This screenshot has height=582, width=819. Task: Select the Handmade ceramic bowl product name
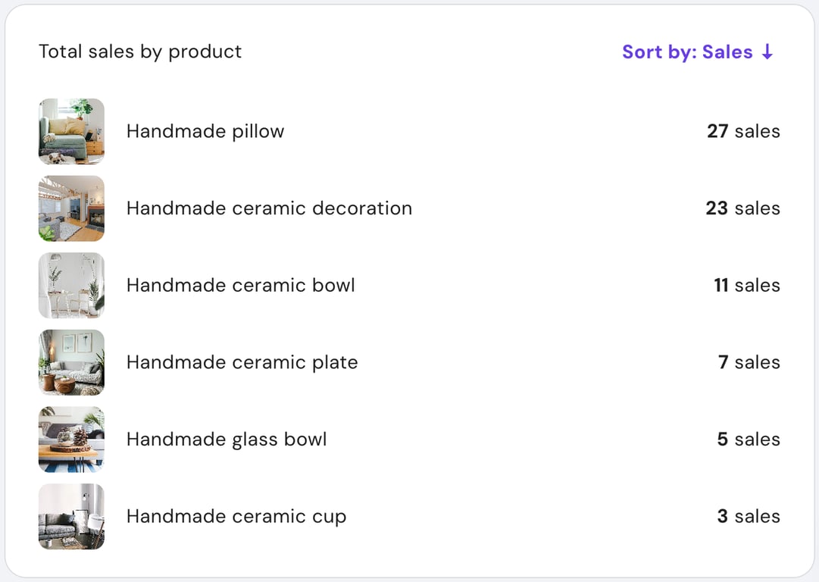(x=242, y=286)
